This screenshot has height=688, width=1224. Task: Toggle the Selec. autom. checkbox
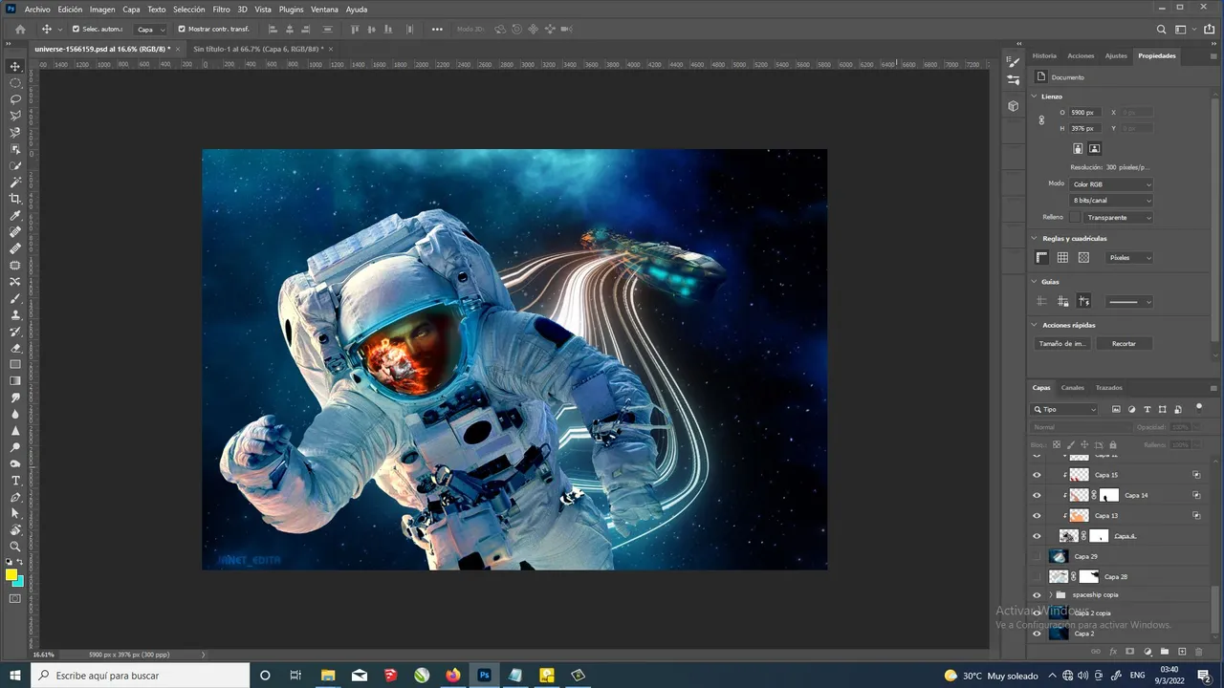point(76,29)
